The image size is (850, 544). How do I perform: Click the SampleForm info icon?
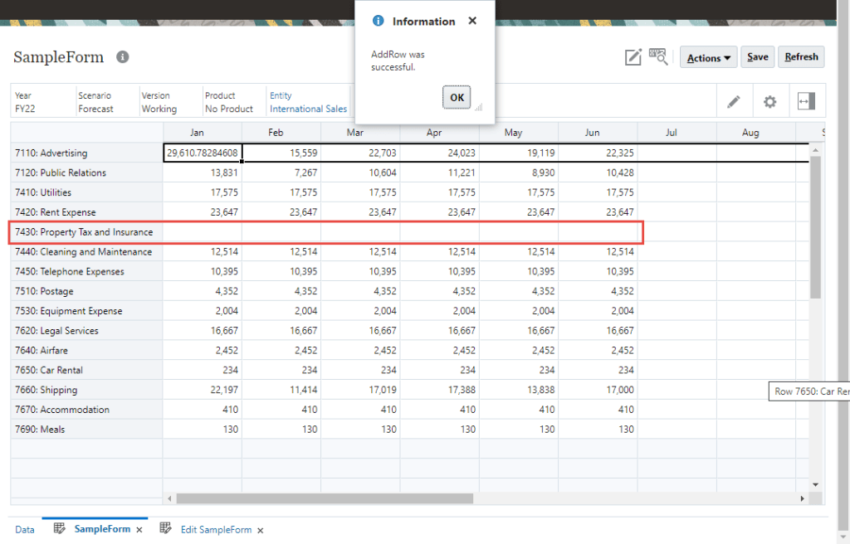123,57
